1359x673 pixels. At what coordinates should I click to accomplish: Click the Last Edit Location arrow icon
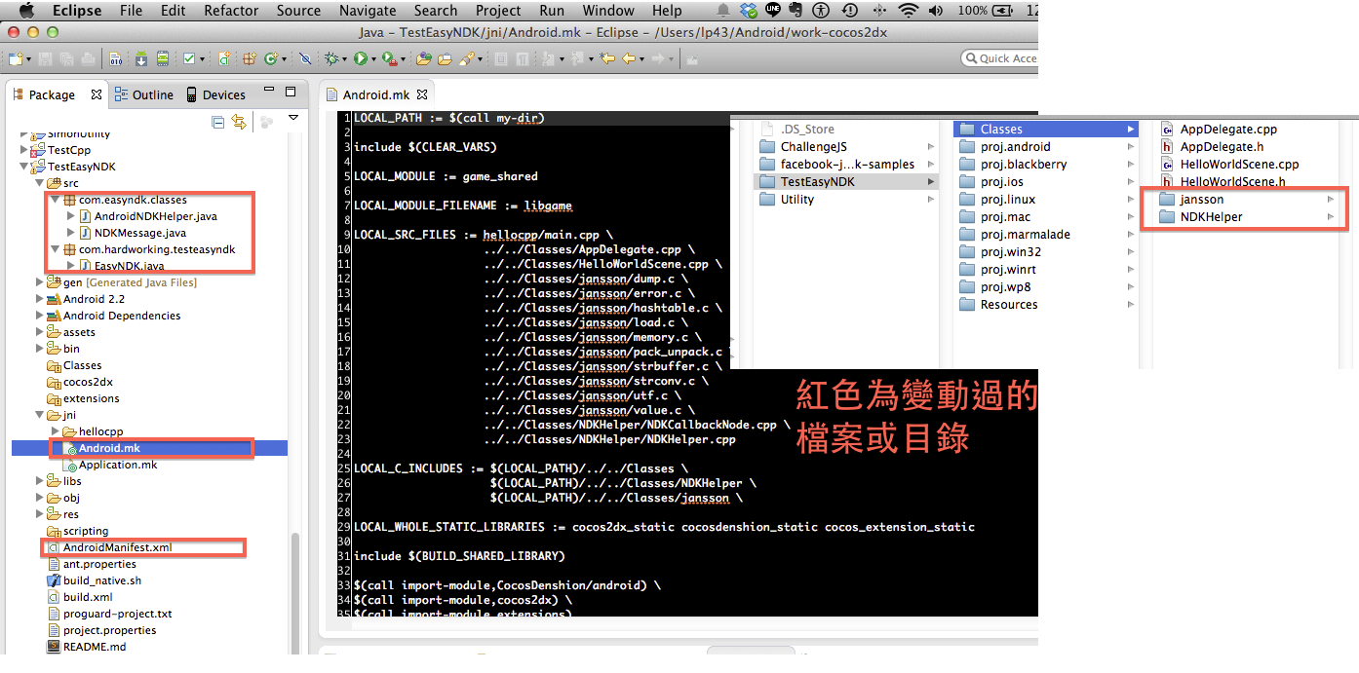(607, 59)
